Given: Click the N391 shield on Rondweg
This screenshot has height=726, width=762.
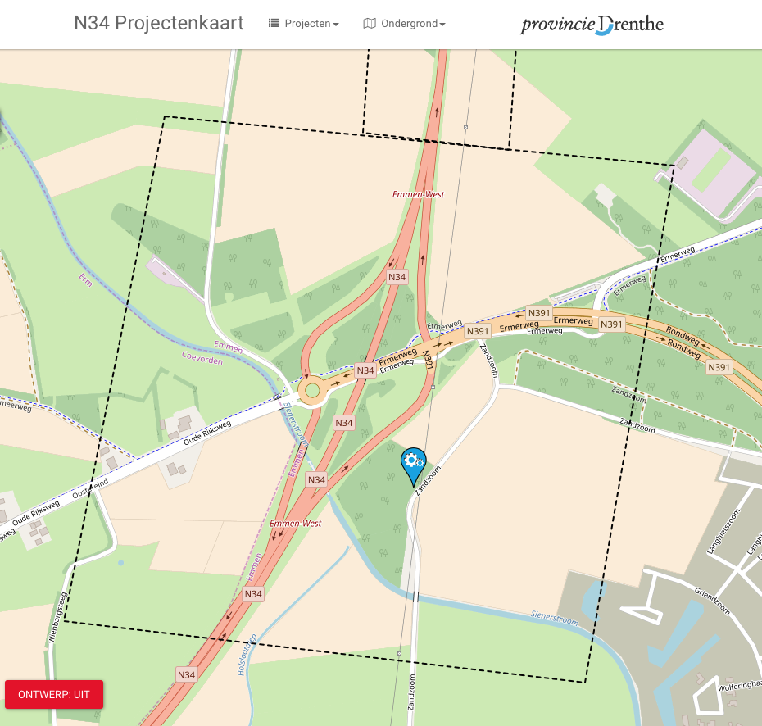Looking at the screenshot, I should tap(719, 367).
